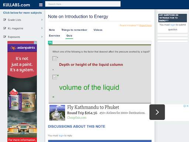Open the hamburger menu icon
Image resolution: width=189 pixels, height=142 pixels.
[41, 5]
